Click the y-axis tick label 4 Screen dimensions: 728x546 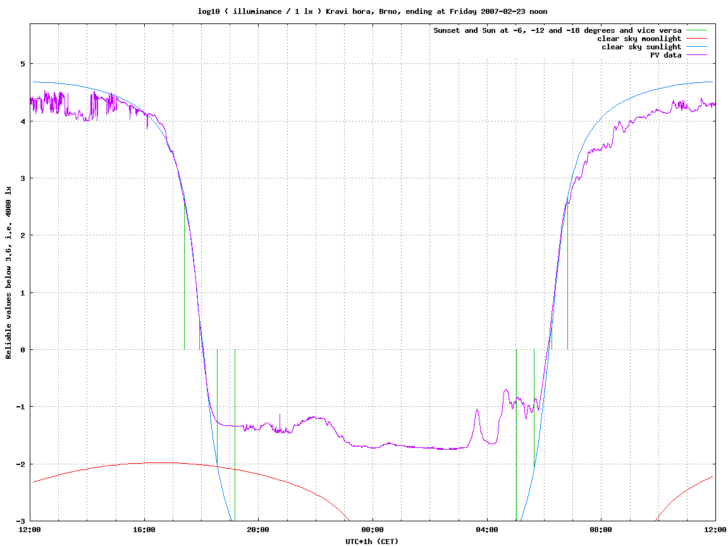point(23,121)
